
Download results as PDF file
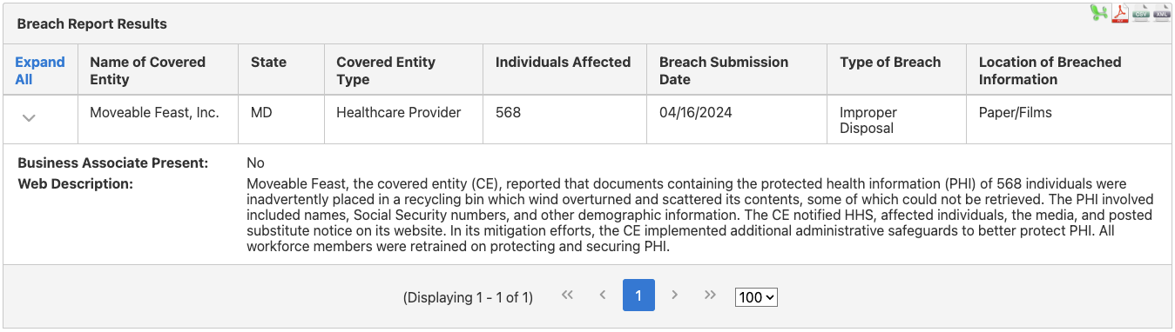tap(1120, 13)
